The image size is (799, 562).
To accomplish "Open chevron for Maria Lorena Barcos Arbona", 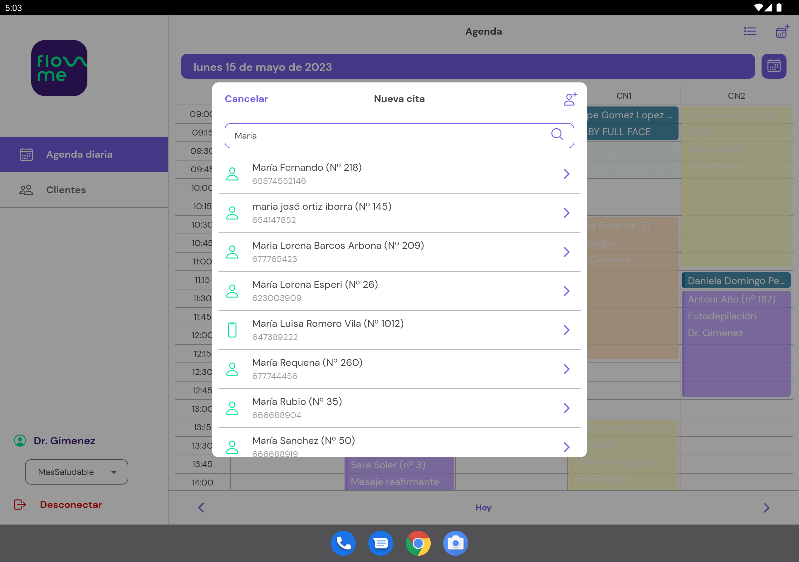I will tap(566, 252).
